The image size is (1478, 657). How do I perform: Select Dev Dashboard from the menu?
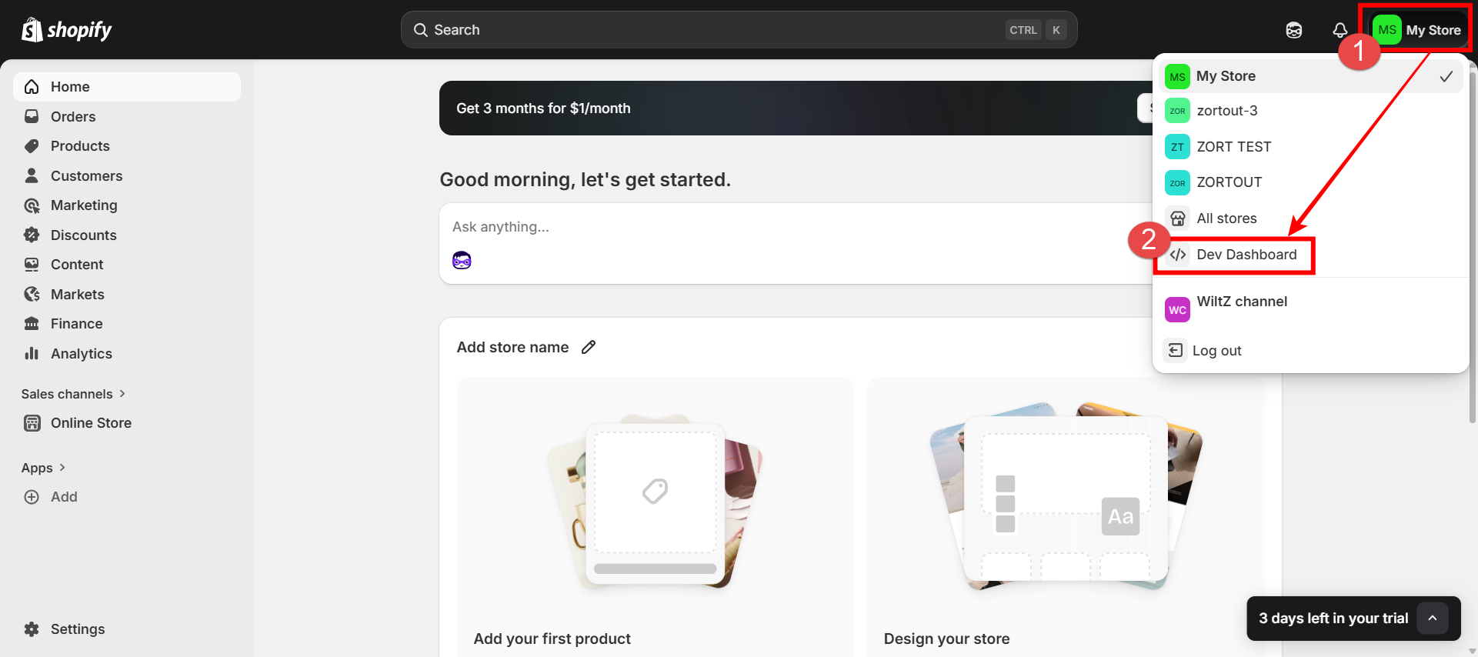coord(1246,255)
